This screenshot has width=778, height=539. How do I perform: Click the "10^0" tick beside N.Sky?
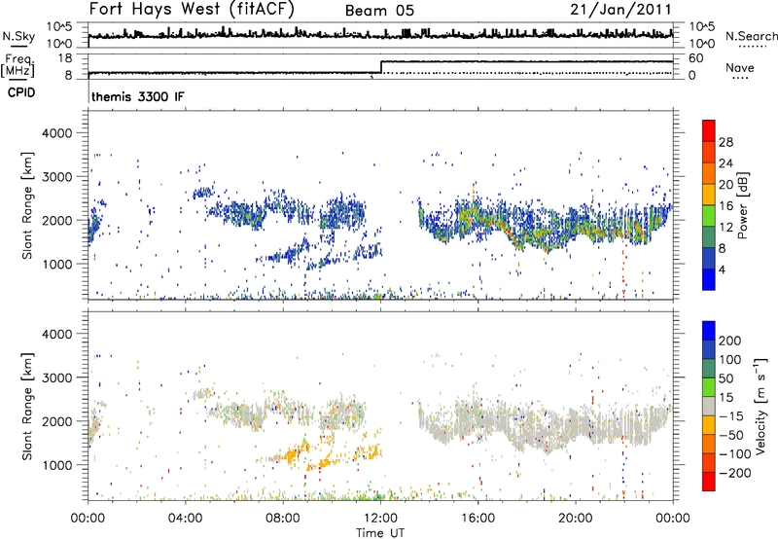(59, 44)
